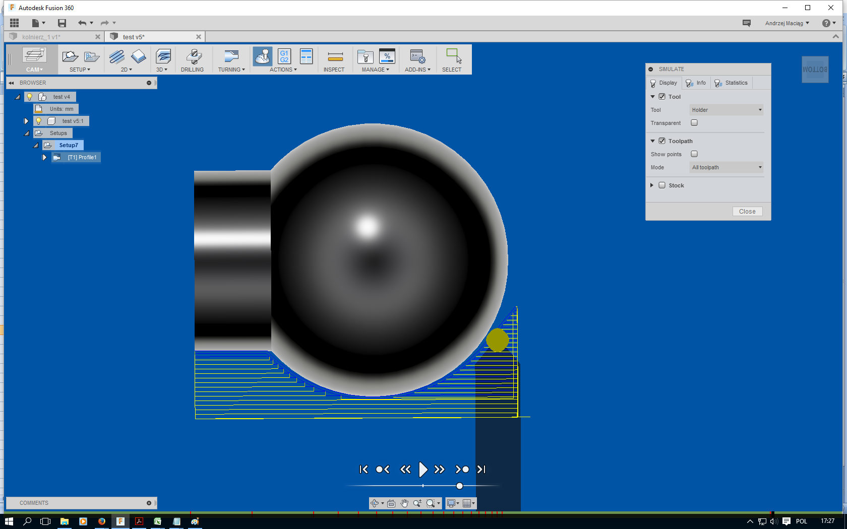Screen dimensions: 847x529
Task: Toggle visibility bulb of test v5:1
Action: tap(39, 121)
